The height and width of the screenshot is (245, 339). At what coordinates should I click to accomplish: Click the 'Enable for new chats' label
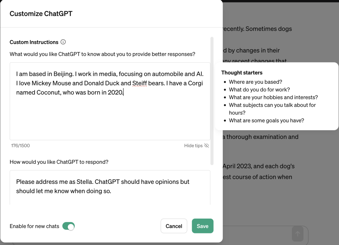35,226
